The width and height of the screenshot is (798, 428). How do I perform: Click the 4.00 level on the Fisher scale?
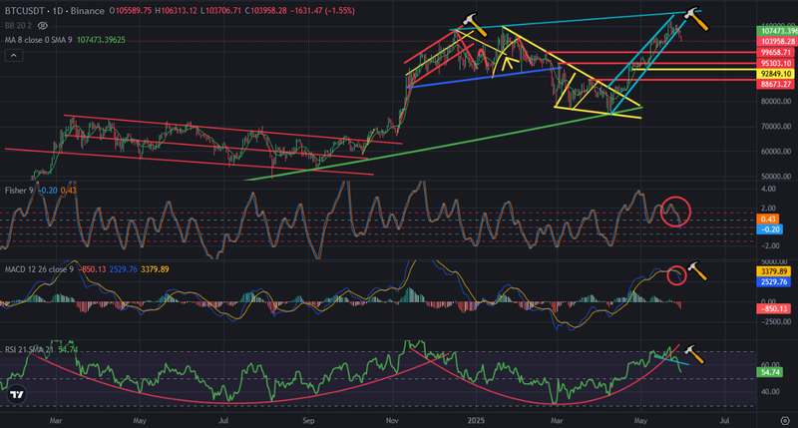[x=769, y=189]
